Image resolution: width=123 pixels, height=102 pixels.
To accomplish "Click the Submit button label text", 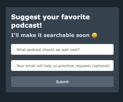I will [x=62, y=82].
